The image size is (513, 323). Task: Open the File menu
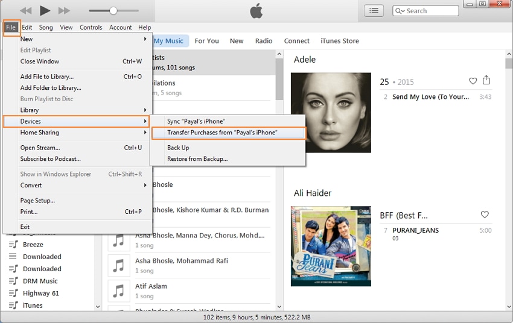[11, 28]
